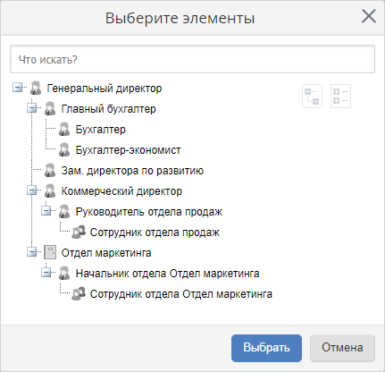Collapse Начальник отдела Отдел маркетинга node
This screenshot has height=372, width=385.
46,273
